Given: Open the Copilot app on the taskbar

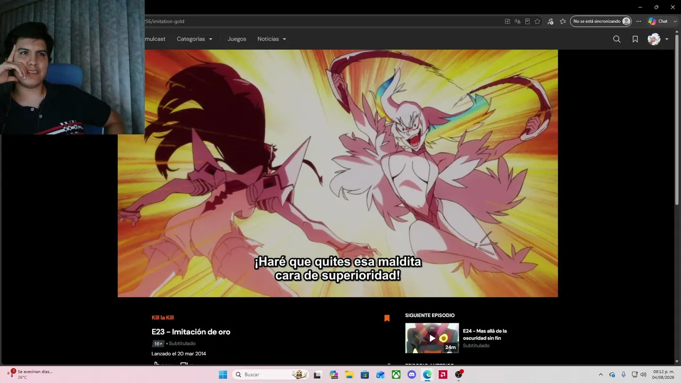Looking at the screenshot, I should (334, 374).
